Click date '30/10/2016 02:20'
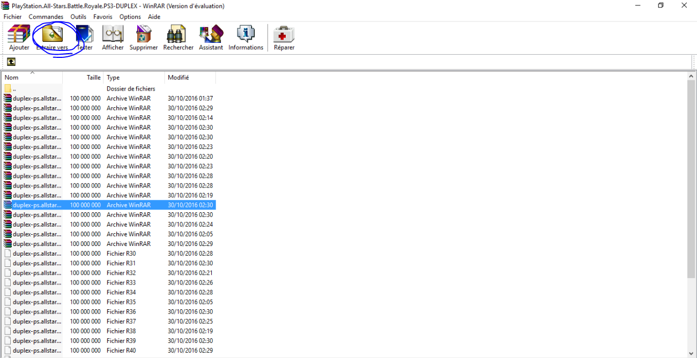 [190, 156]
